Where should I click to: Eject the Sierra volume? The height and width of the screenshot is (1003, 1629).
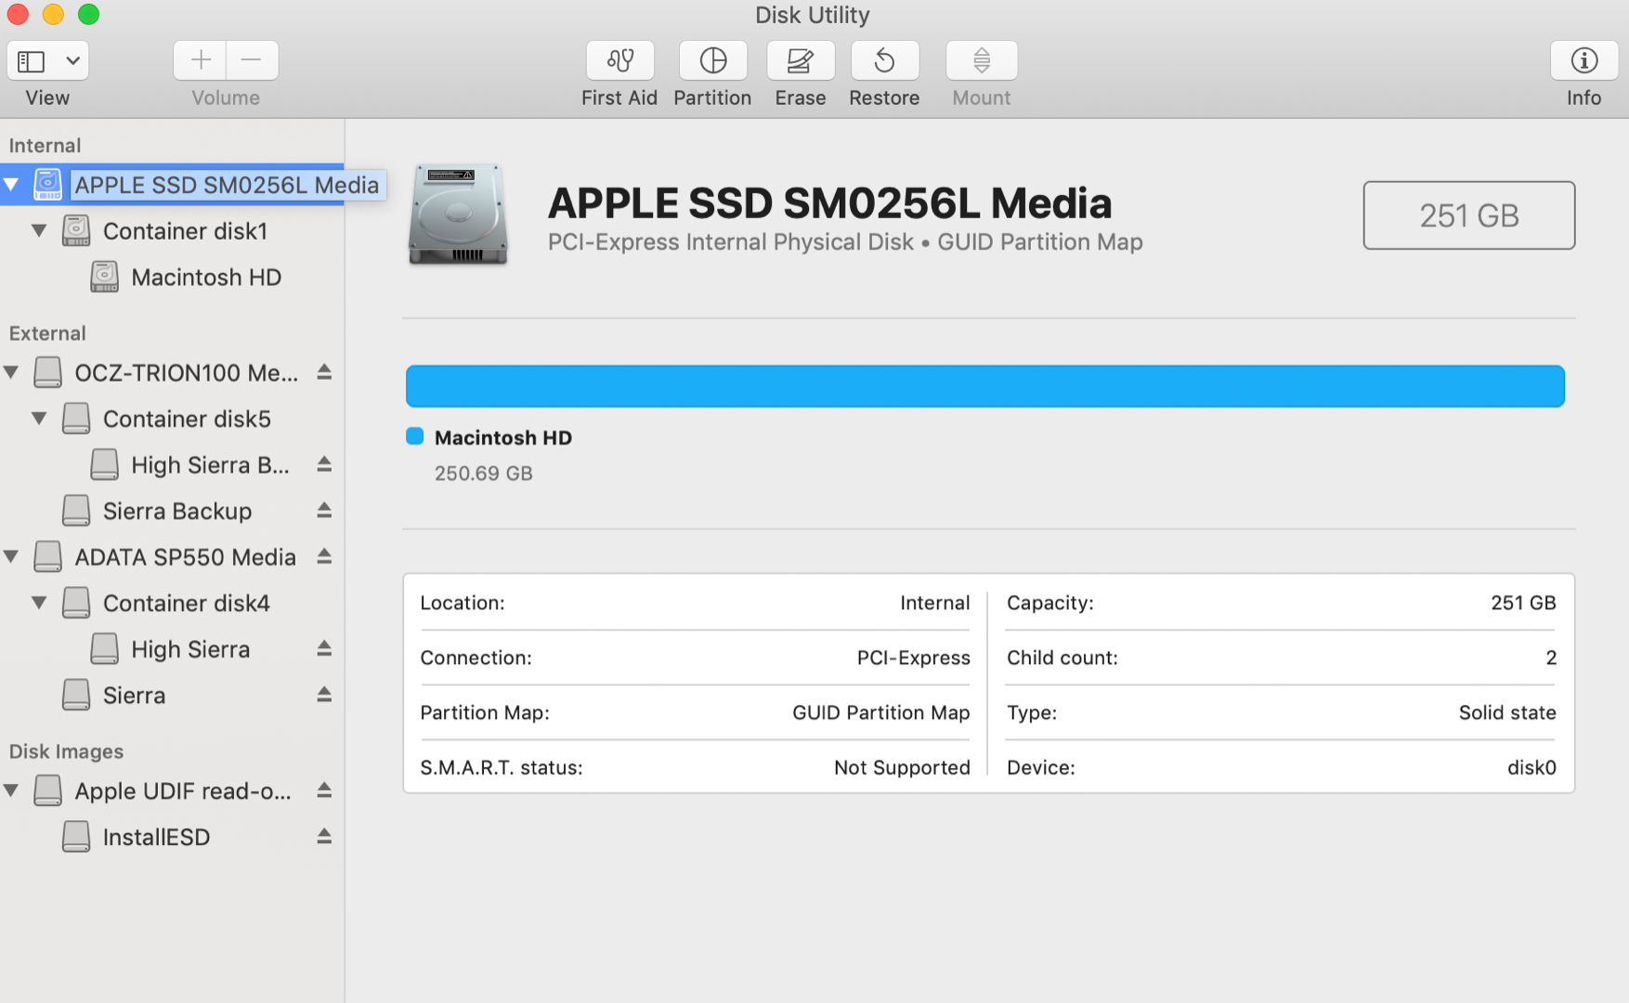click(x=324, y=695)
